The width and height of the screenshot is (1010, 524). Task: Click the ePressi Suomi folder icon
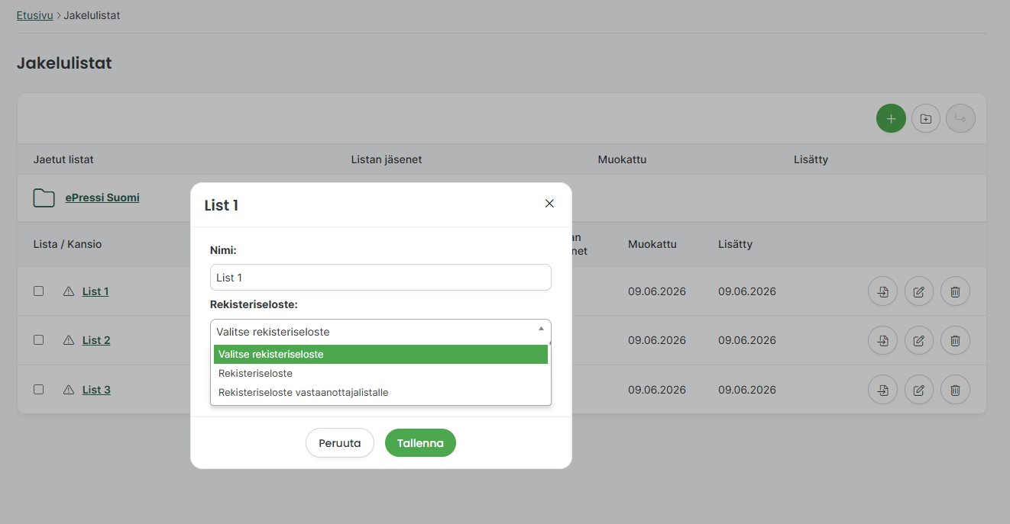pyautogui.click(x=44, y=198)
